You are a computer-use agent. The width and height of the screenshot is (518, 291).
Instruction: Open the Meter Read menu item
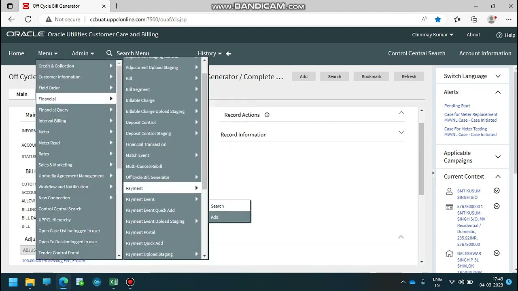(76, 143)
